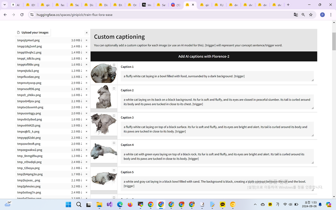Open the Caption 2 cat thumbnail

click(104, 97)
